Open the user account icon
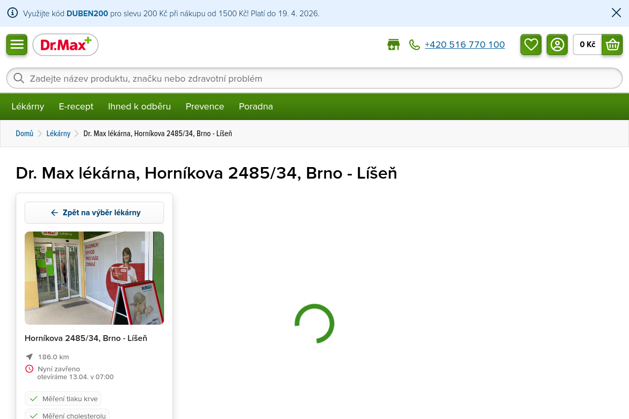The width and height of the screenshot is (629, 419). click(557, 45)
